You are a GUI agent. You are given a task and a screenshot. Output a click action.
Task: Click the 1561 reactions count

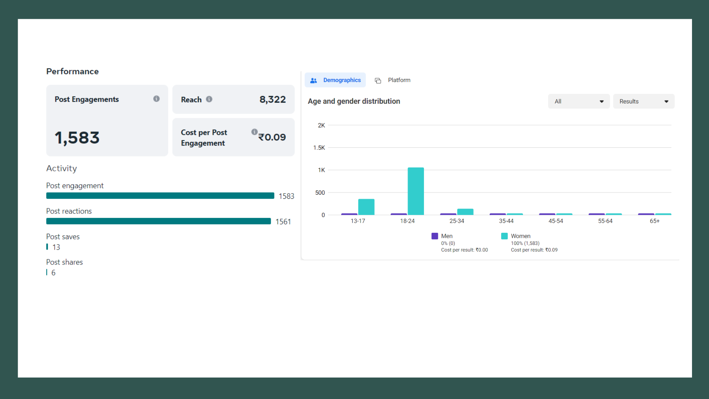[x=283, y=222]
